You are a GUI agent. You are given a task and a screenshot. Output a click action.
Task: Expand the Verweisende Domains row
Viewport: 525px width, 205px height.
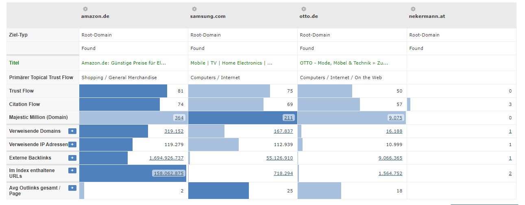coord(72,131)
